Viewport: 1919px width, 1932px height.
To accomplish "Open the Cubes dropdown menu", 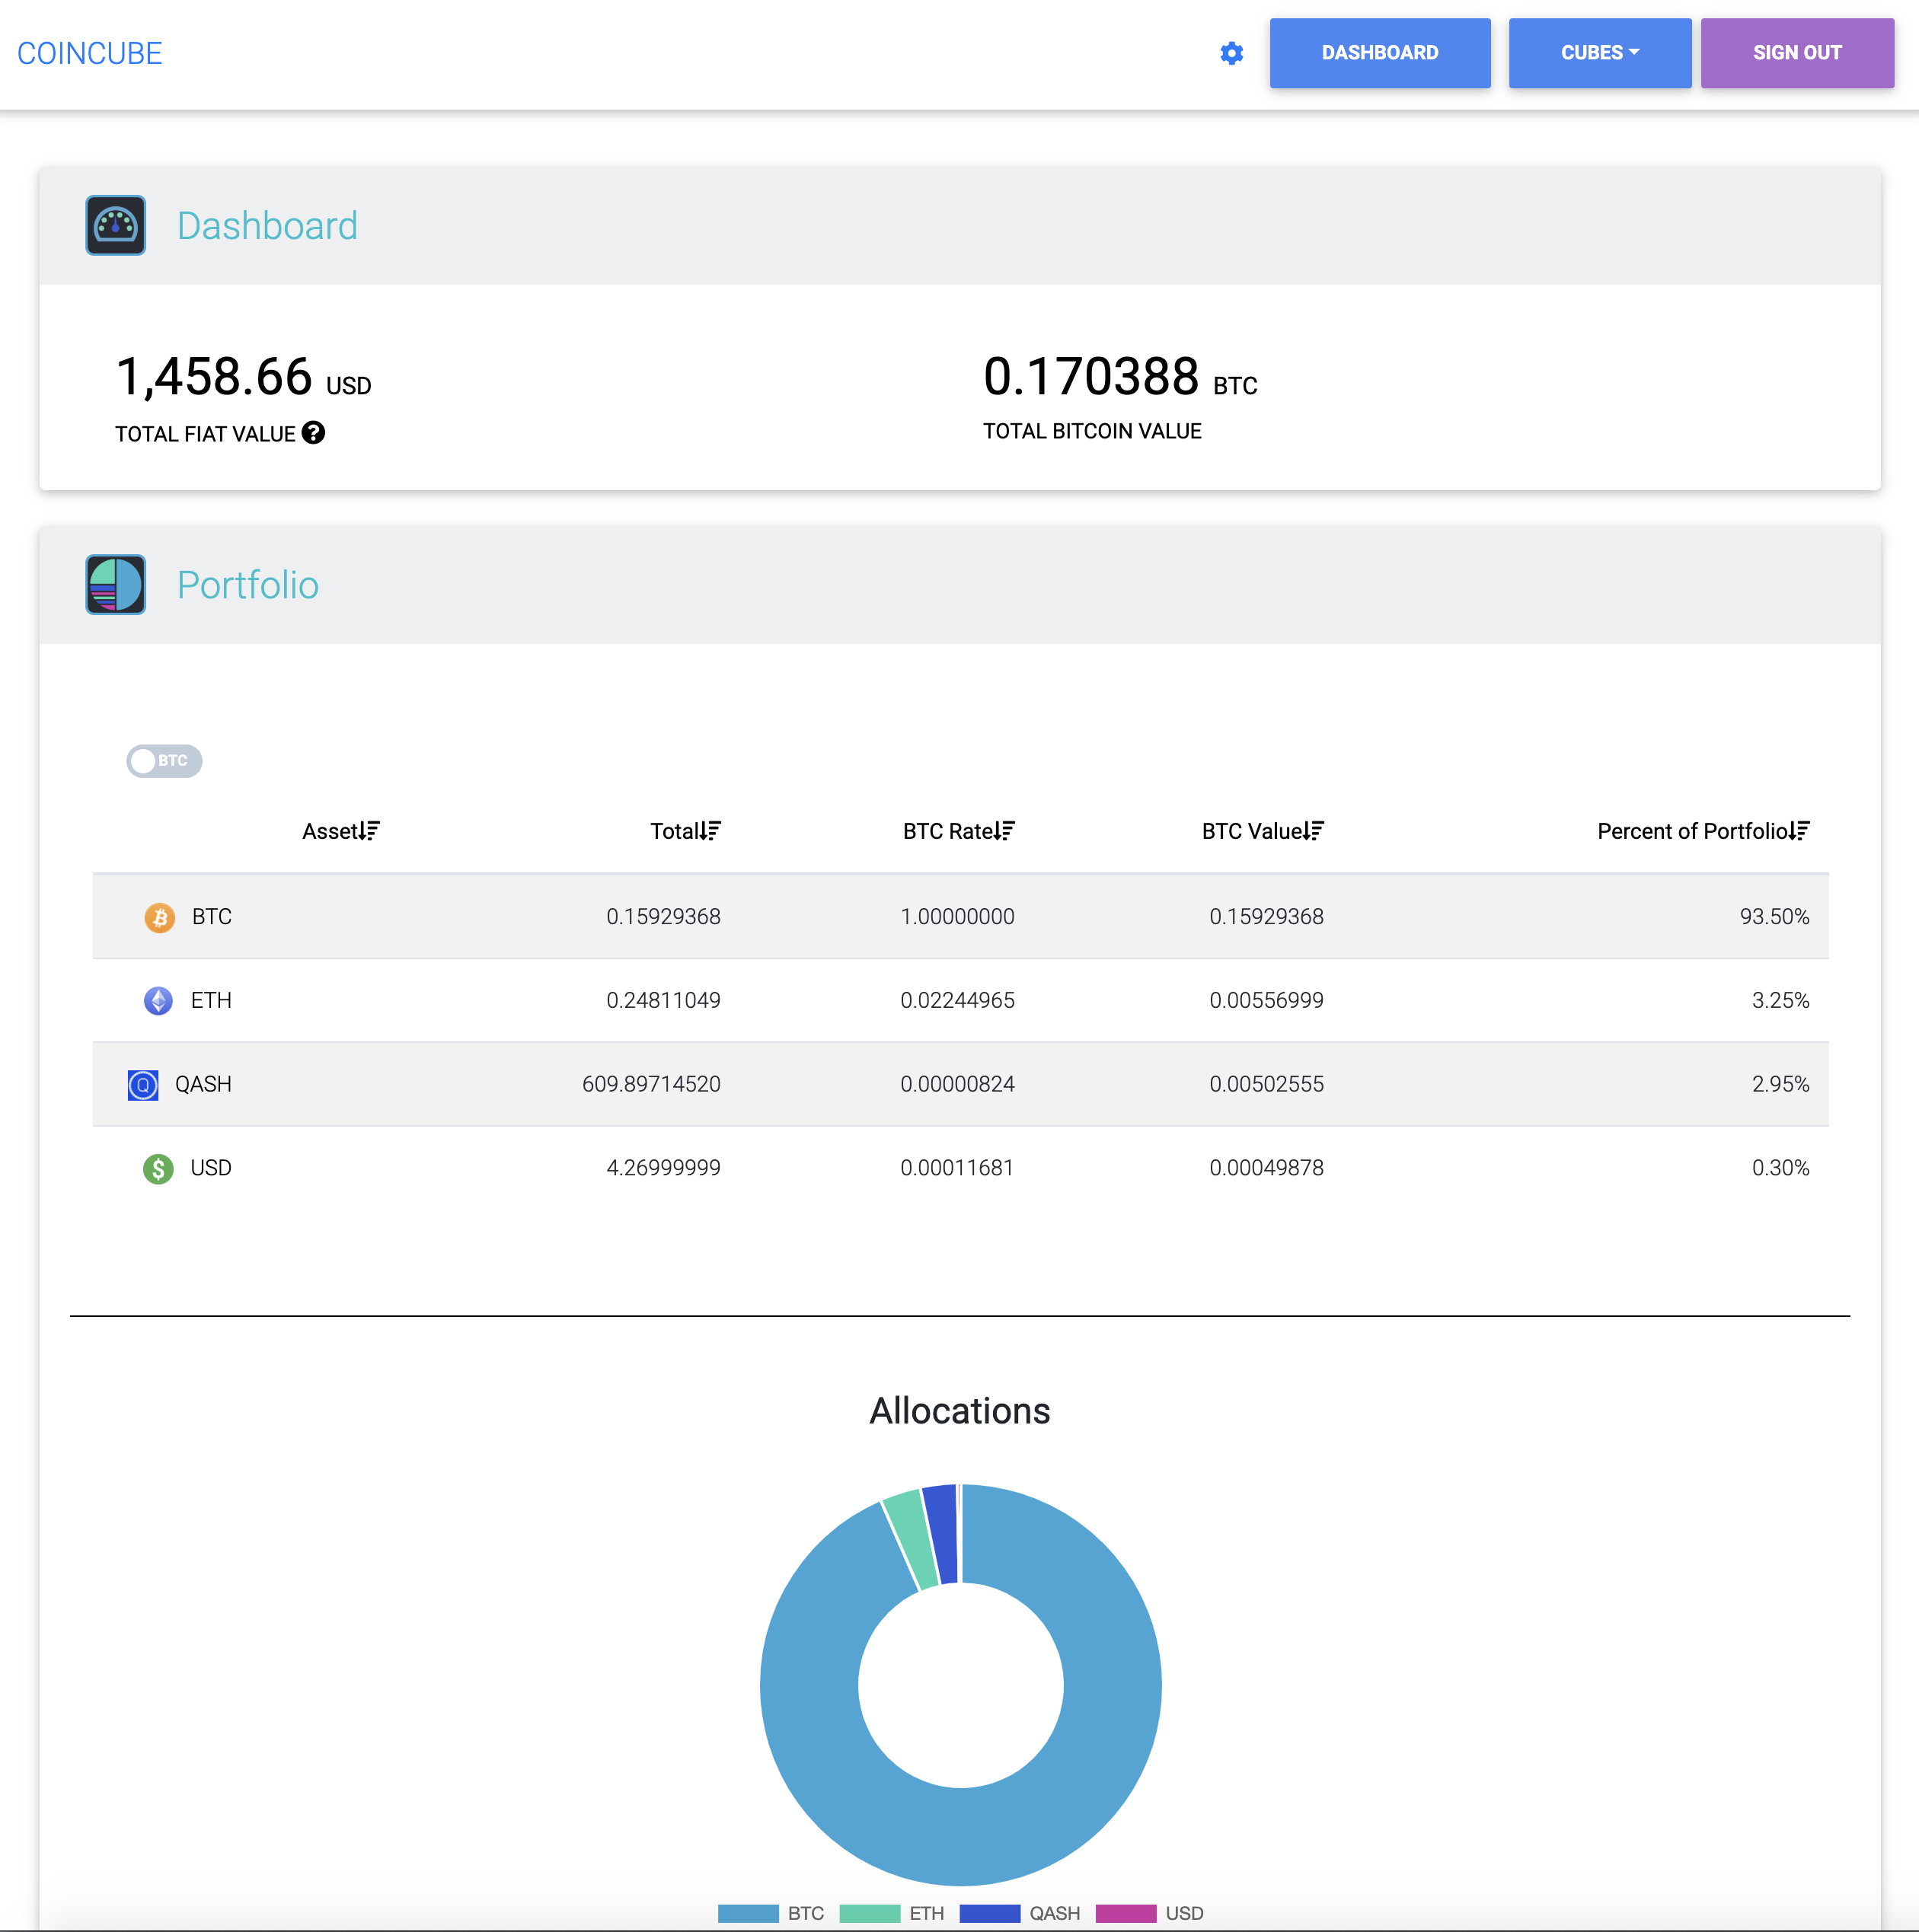I will coord(1599,53).
